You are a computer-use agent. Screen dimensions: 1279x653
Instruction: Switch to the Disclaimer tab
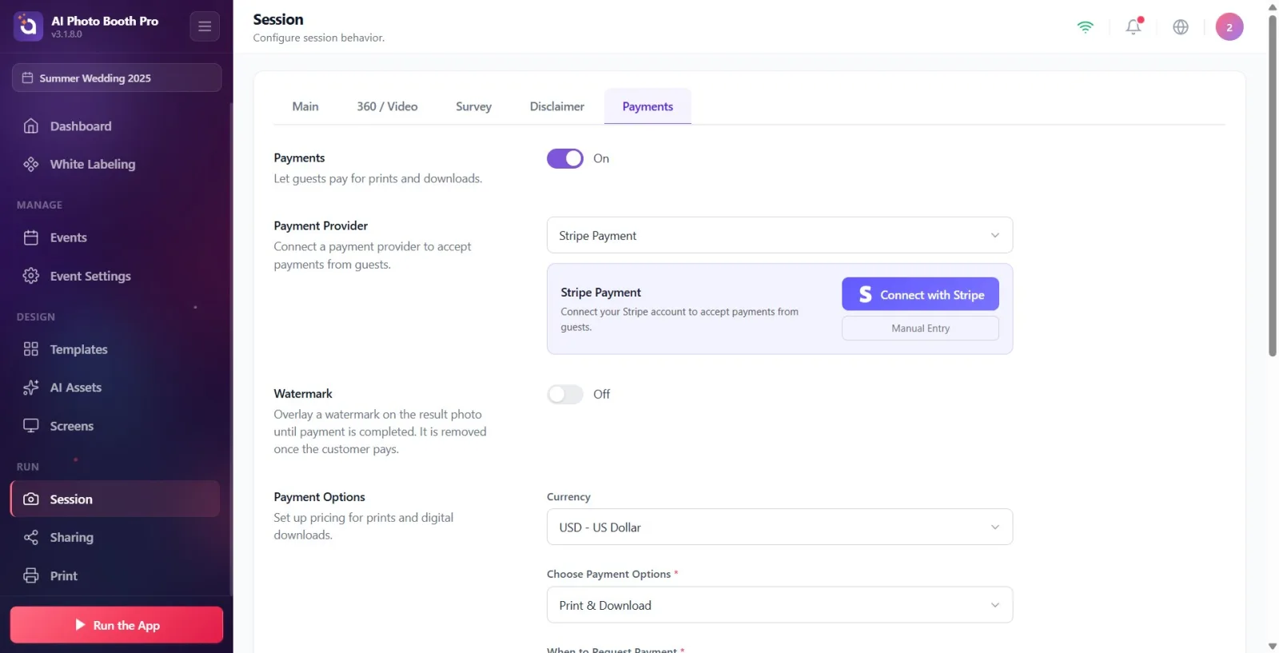coord(557,106)
